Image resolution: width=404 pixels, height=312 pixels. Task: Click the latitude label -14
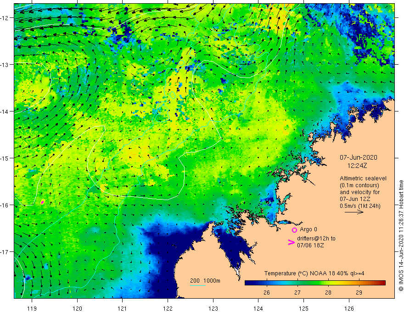pos(6,111)
